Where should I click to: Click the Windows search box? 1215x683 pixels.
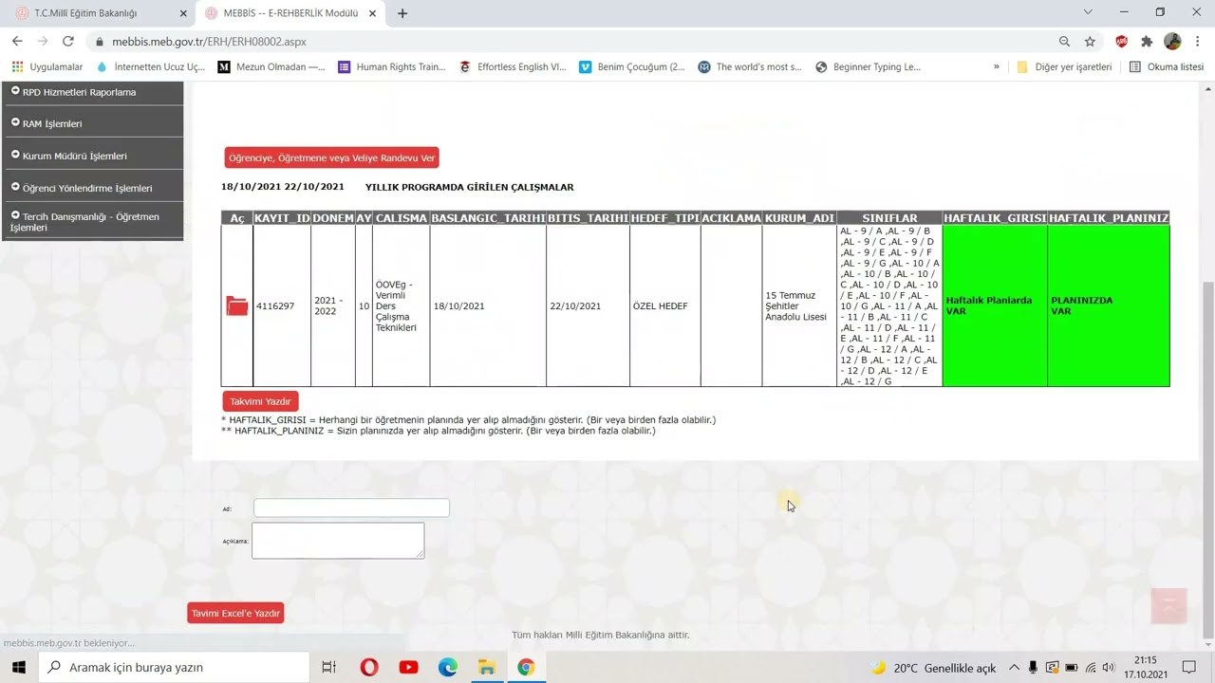pyautogui.click(x=174, y=667)
